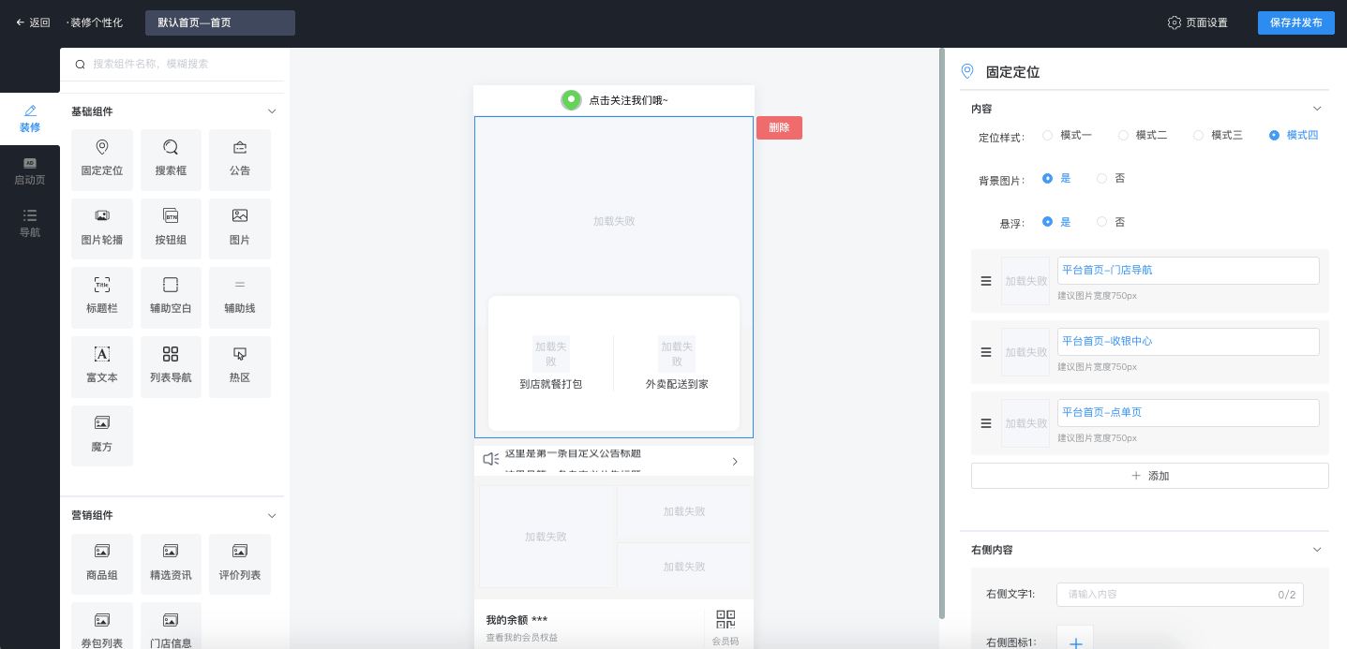The height and width of the screenshot is (649, 1347).
Task: Click the 保存并发布 button
Action: (1295, 22)
